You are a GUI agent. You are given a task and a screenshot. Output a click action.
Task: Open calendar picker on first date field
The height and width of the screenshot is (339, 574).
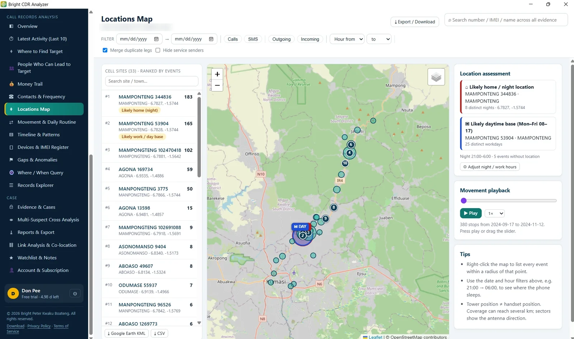[156, 39]
